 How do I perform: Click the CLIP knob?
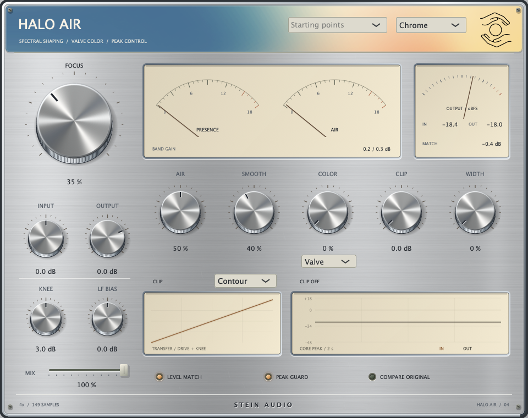pos(402,212)
